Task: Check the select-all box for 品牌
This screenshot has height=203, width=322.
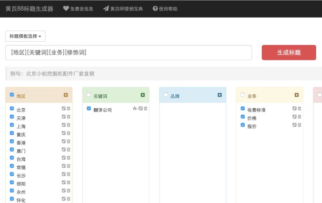Action: (166, 95)
